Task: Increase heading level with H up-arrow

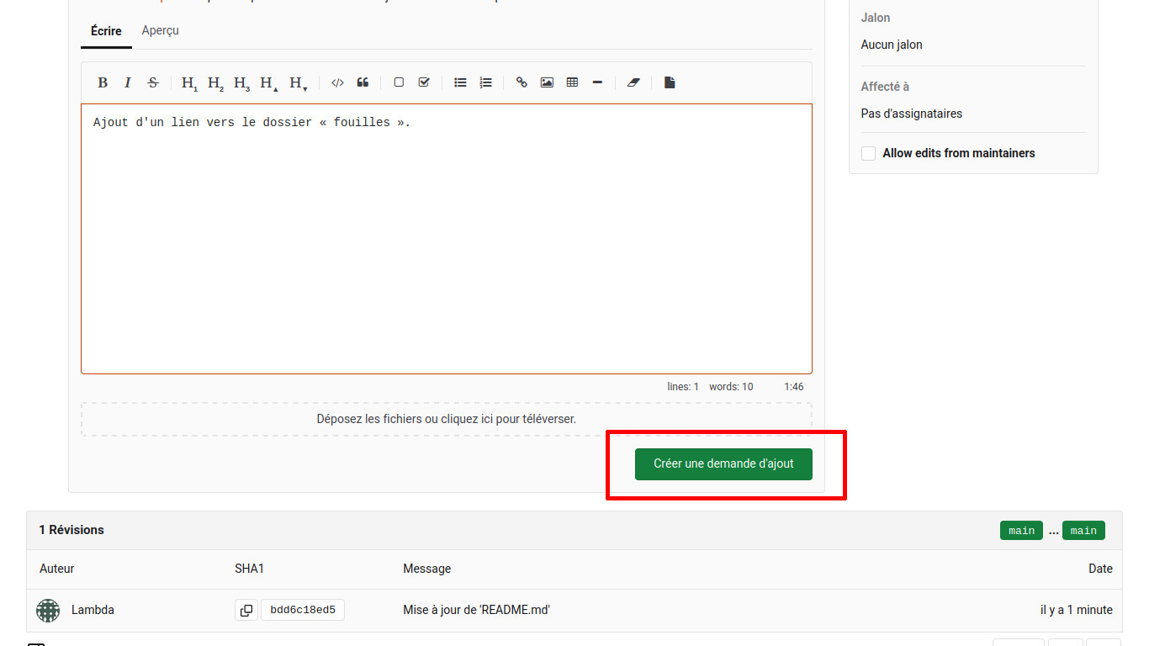Action: pos(268,82)
